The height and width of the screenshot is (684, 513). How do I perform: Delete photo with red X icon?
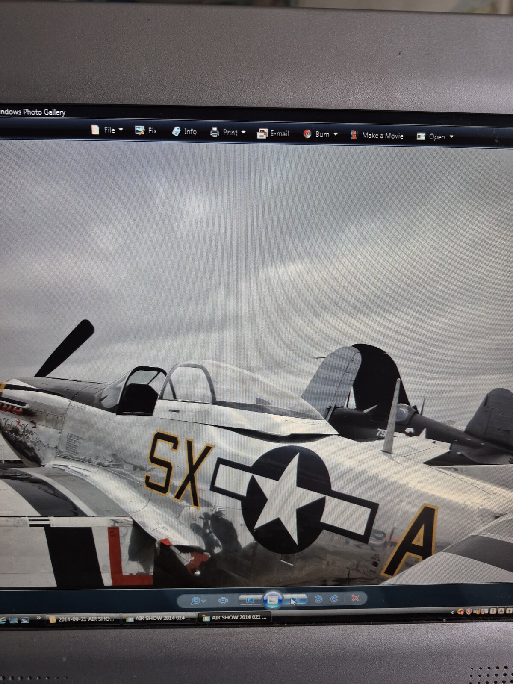355,598
